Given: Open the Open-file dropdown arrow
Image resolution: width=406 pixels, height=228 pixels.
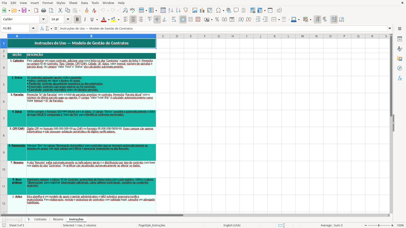Looking at the screenshot, I should point(19,10).
